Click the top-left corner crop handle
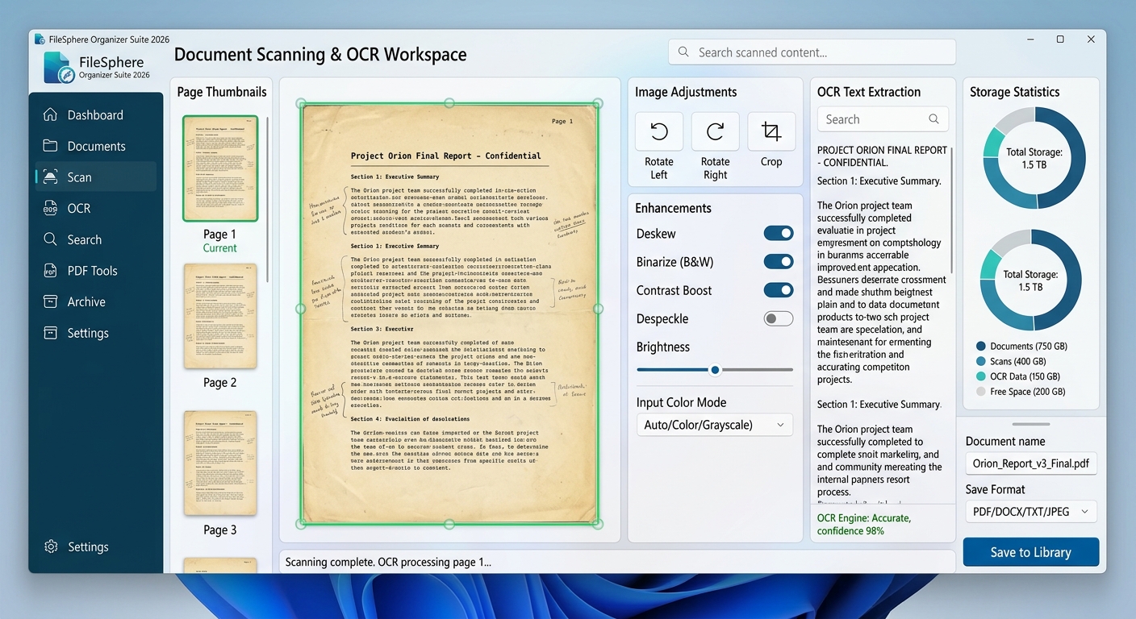1136x619 pixels. pos(301,103)
